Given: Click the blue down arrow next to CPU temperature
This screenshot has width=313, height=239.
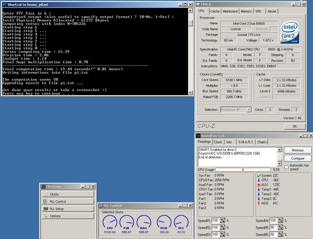Looking at the screenshot, I should [259, 180].
